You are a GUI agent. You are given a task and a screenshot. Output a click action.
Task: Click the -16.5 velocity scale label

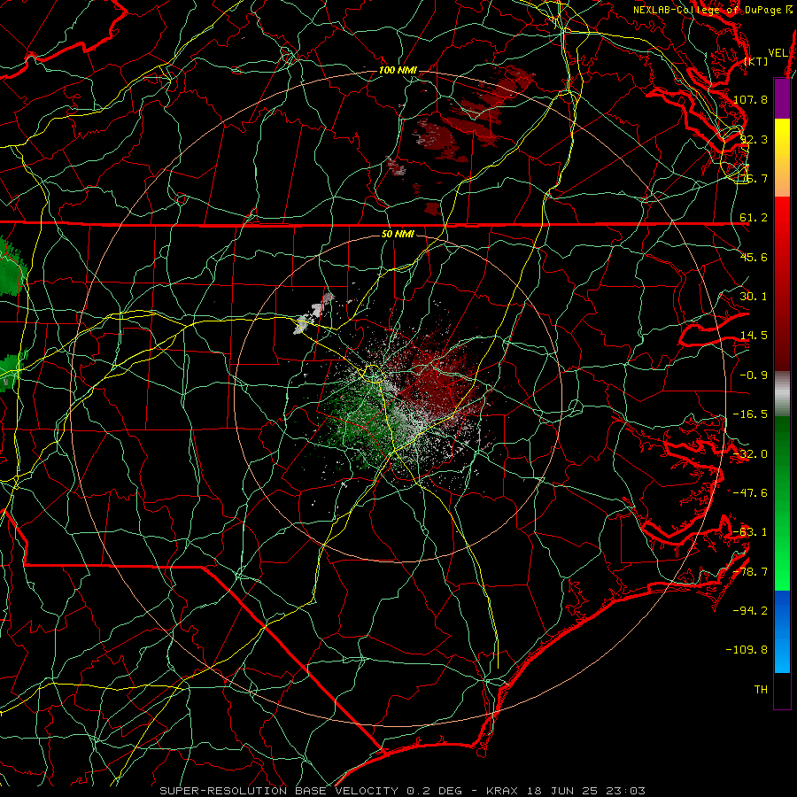[x=750, y=414]
